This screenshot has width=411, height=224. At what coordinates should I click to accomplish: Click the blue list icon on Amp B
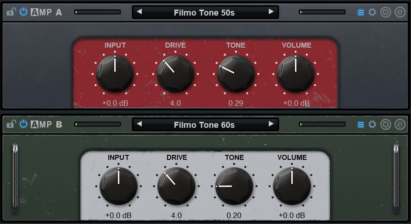[361, 125]
